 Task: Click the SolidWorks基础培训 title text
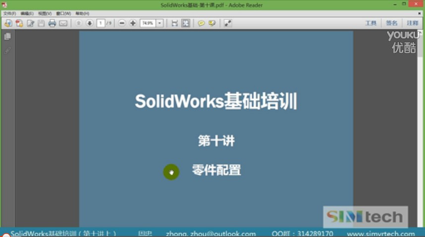216,101
